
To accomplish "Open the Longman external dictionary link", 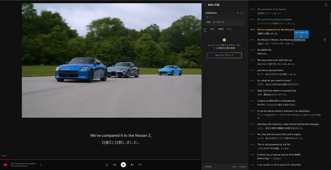I will pos(242,167).
